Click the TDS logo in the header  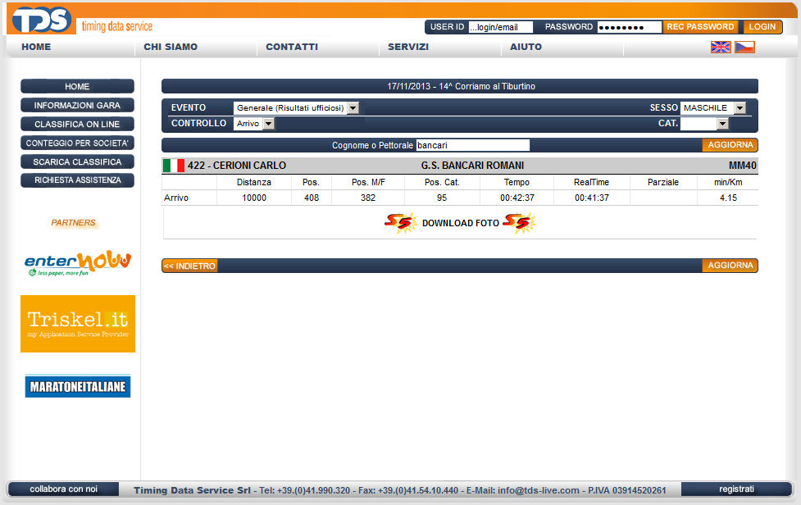click(x=43, y=18)
